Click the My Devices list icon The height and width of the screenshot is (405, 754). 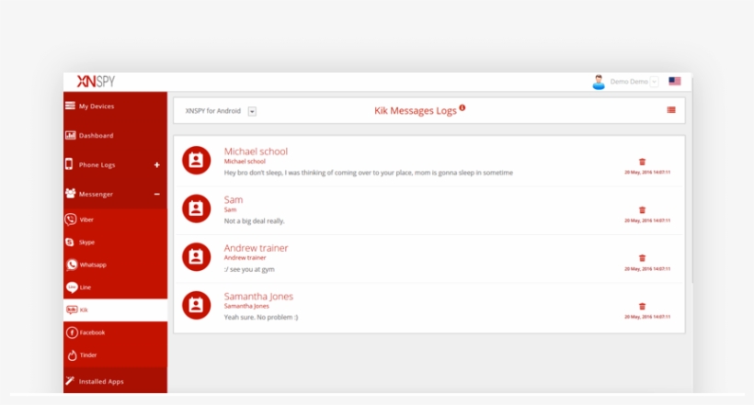tap(70, 106)
